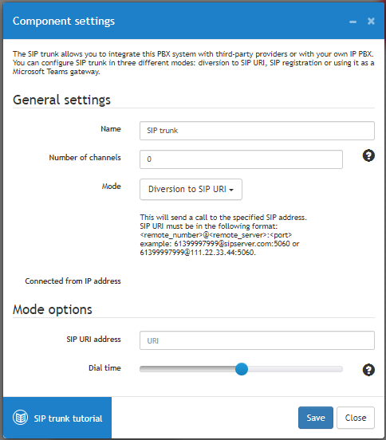
Task: Click the Dial time label text
Action: (x=104, y=367)
